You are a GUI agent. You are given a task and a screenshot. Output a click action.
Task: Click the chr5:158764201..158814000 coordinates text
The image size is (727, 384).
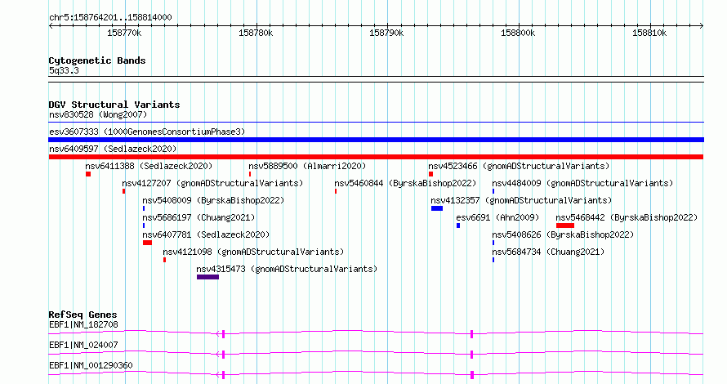click(110, 17)
